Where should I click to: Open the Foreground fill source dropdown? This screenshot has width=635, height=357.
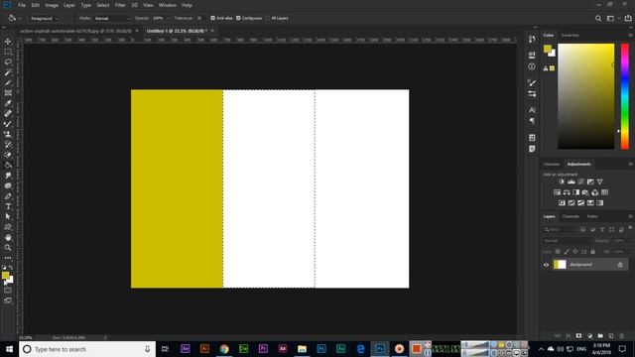(44, 18)
